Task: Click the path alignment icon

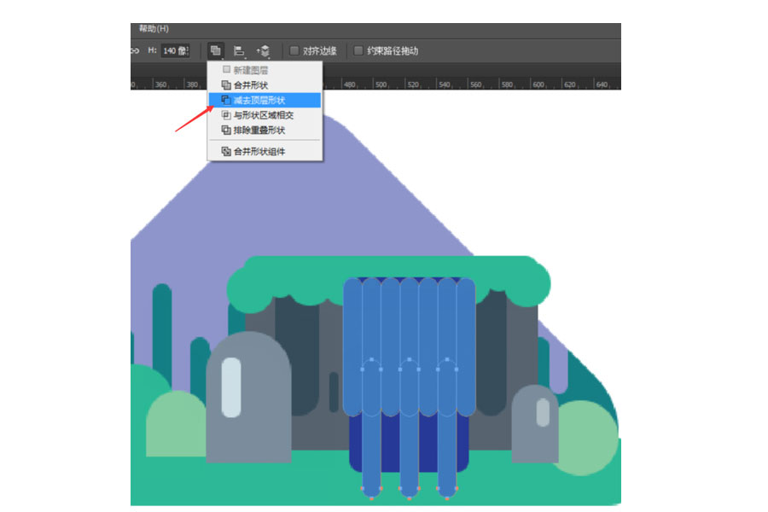Action: pos(240,51)
